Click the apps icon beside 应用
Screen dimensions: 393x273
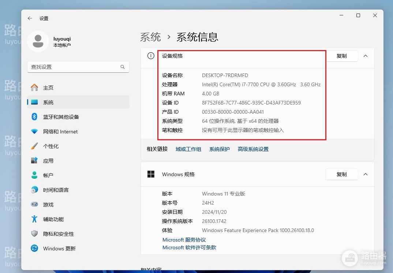34,160
